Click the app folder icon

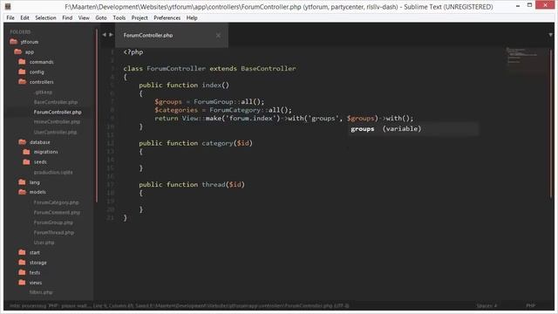click(x=17, y=51)
